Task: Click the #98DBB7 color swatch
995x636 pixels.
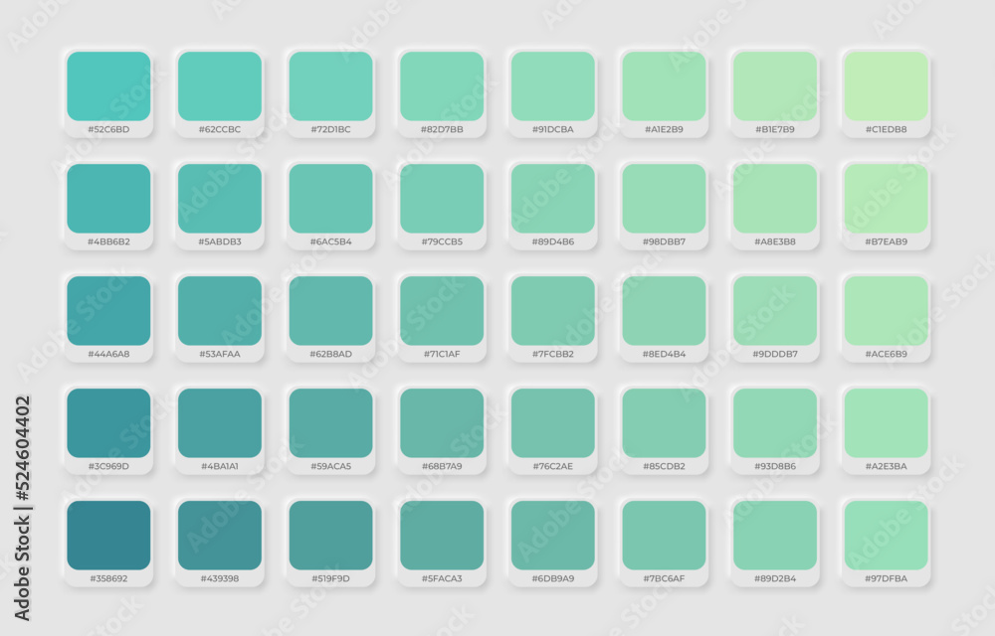Action: coord(664,199)
